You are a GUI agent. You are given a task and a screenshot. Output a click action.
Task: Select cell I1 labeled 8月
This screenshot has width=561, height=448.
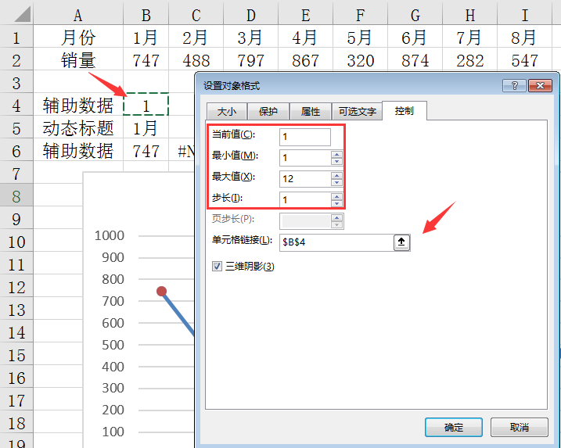pyautogui.click(x=524, y=37)
